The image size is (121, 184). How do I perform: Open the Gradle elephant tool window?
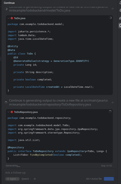[120, 18]
